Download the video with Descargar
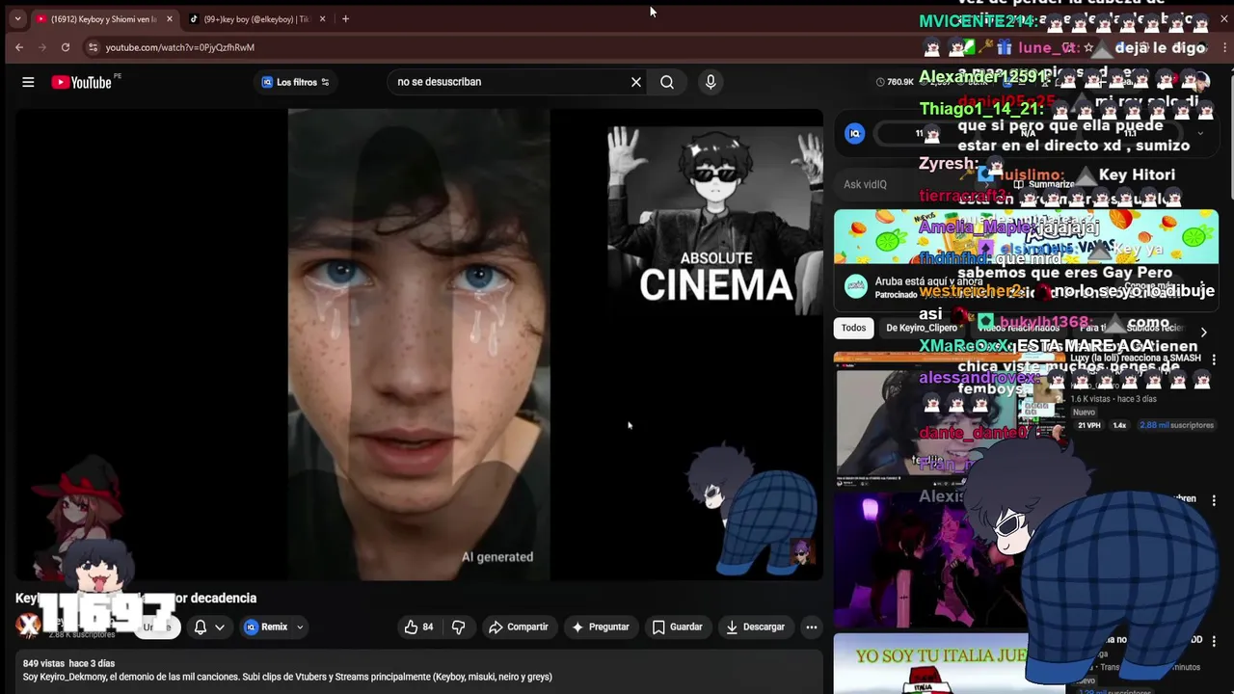This screenshot has width=1234, height=694. pos(755,627)
